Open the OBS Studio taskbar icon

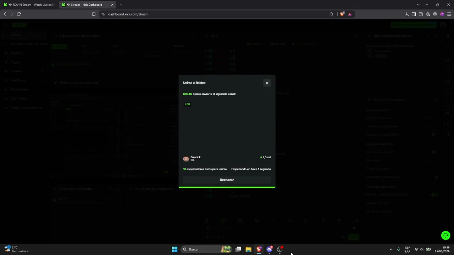(x=280, y=249)
